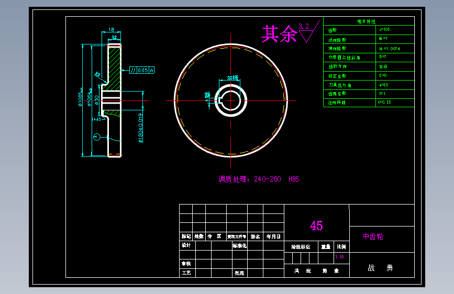Image resolution: width=454 pixels, height=294 pixels.
Task: Click the 阶段标记 stage mark header
Action: coord(301,247)
